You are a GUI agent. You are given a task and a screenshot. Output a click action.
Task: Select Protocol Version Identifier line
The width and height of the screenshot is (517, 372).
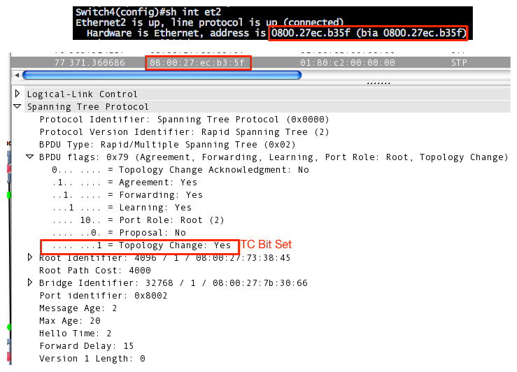[x=184, y=131]
